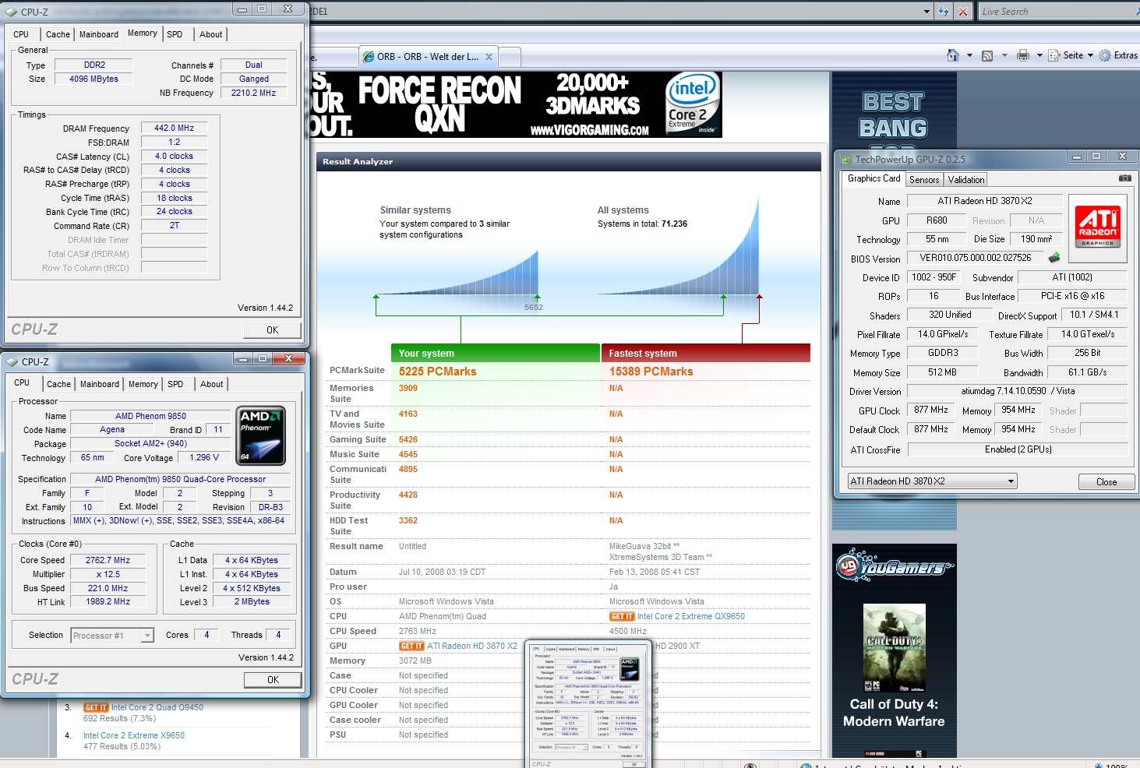Click OK in the Processor CPU-Z window

273,680
